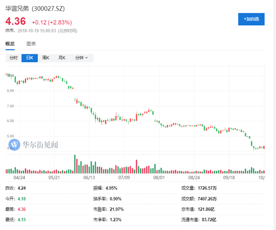Click the 华尔街见闻 watermark text

click(40, 144)
